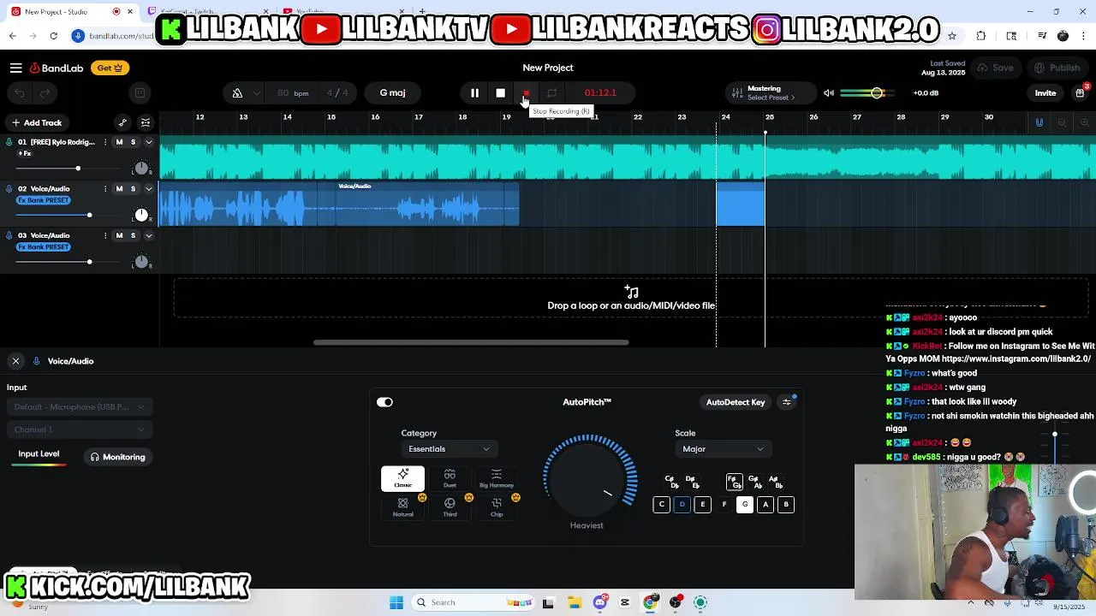The image size is (1096, 616).
Task: Mute track 01 Rylo Rodriguez
Action: pos(119,142)
